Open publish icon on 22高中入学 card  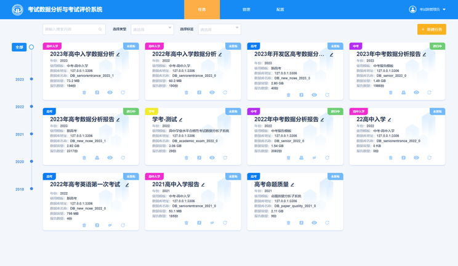403,158
